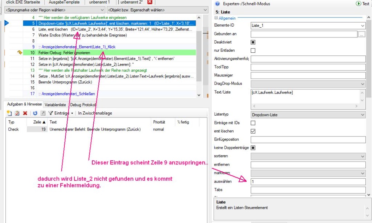Click the code editor scroll down arrow
The height and width of the screenshot is (223, 372).
(x=199, y=95)
